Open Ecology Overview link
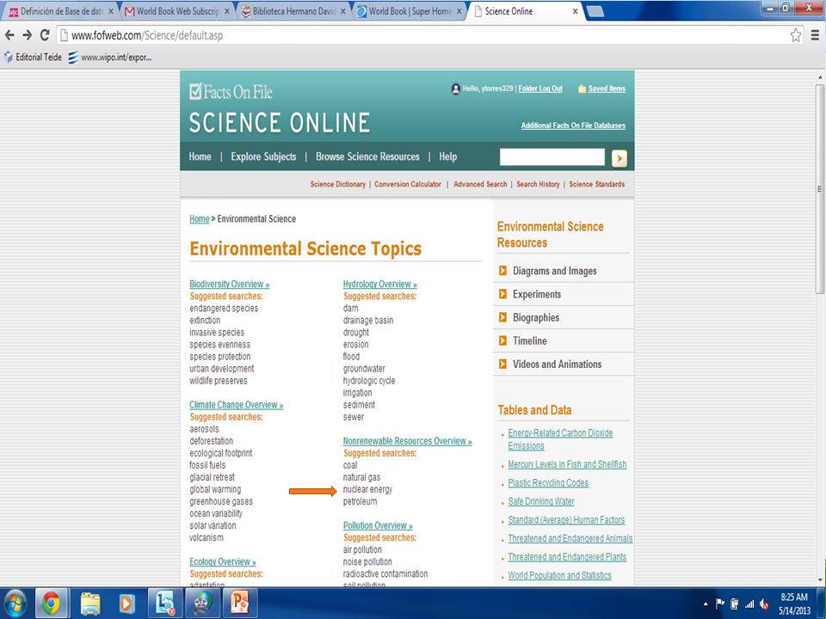 click(222, 561)
